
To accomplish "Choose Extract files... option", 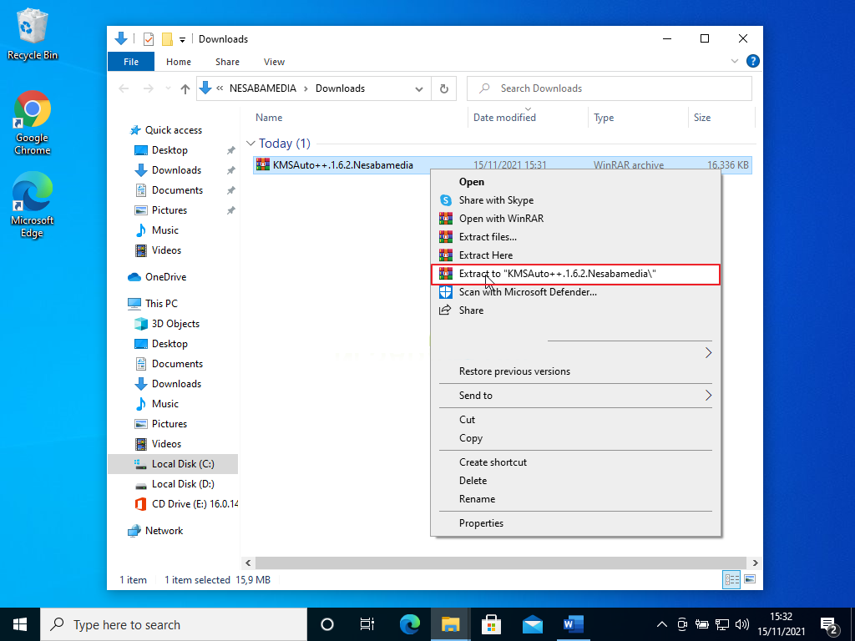I will pyautogui.click(x=575, y=236).
